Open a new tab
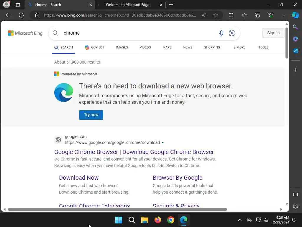This screenshot has height=227, width=302. pos(171,5)
